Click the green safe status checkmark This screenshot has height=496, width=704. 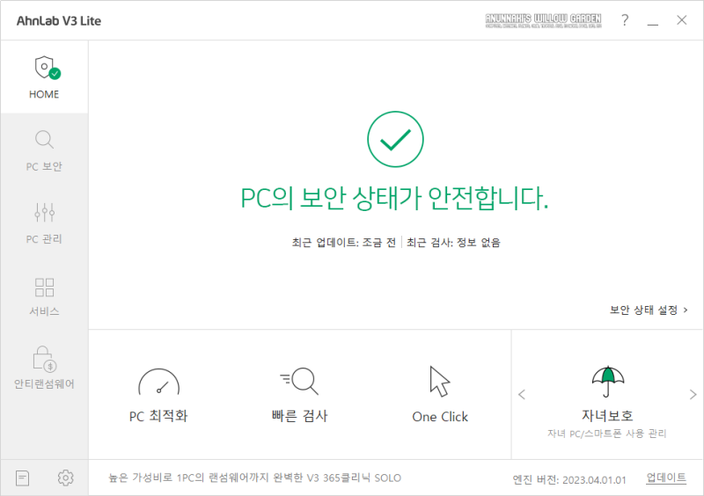395,139
